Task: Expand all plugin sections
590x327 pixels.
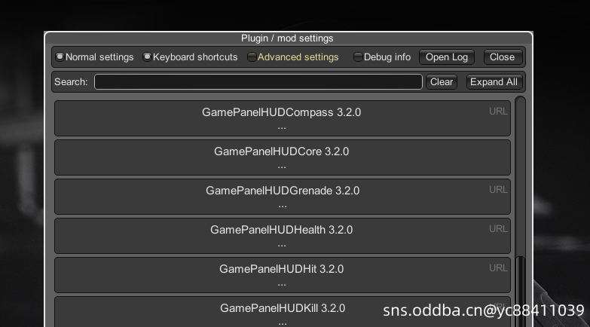Action: coord(494,82)
